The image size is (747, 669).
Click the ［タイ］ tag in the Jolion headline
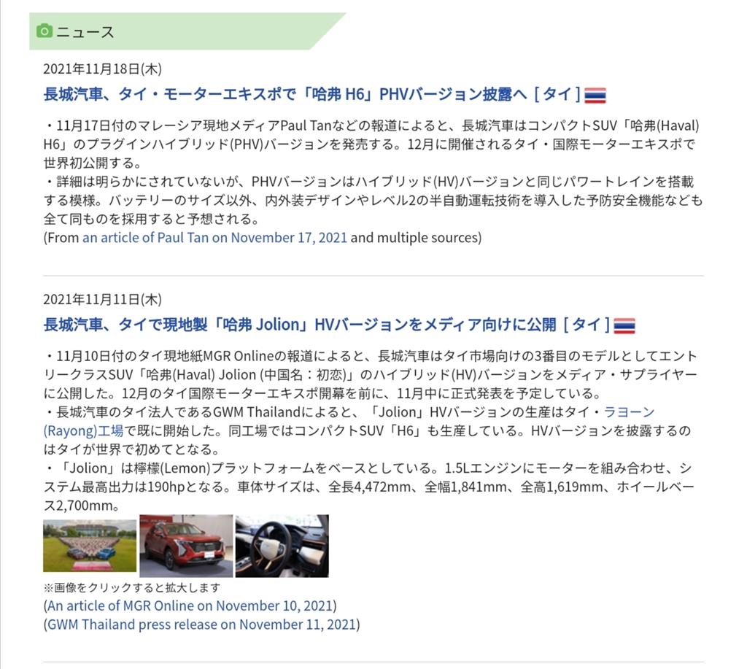pyautogui.click(x=587, y=325)
